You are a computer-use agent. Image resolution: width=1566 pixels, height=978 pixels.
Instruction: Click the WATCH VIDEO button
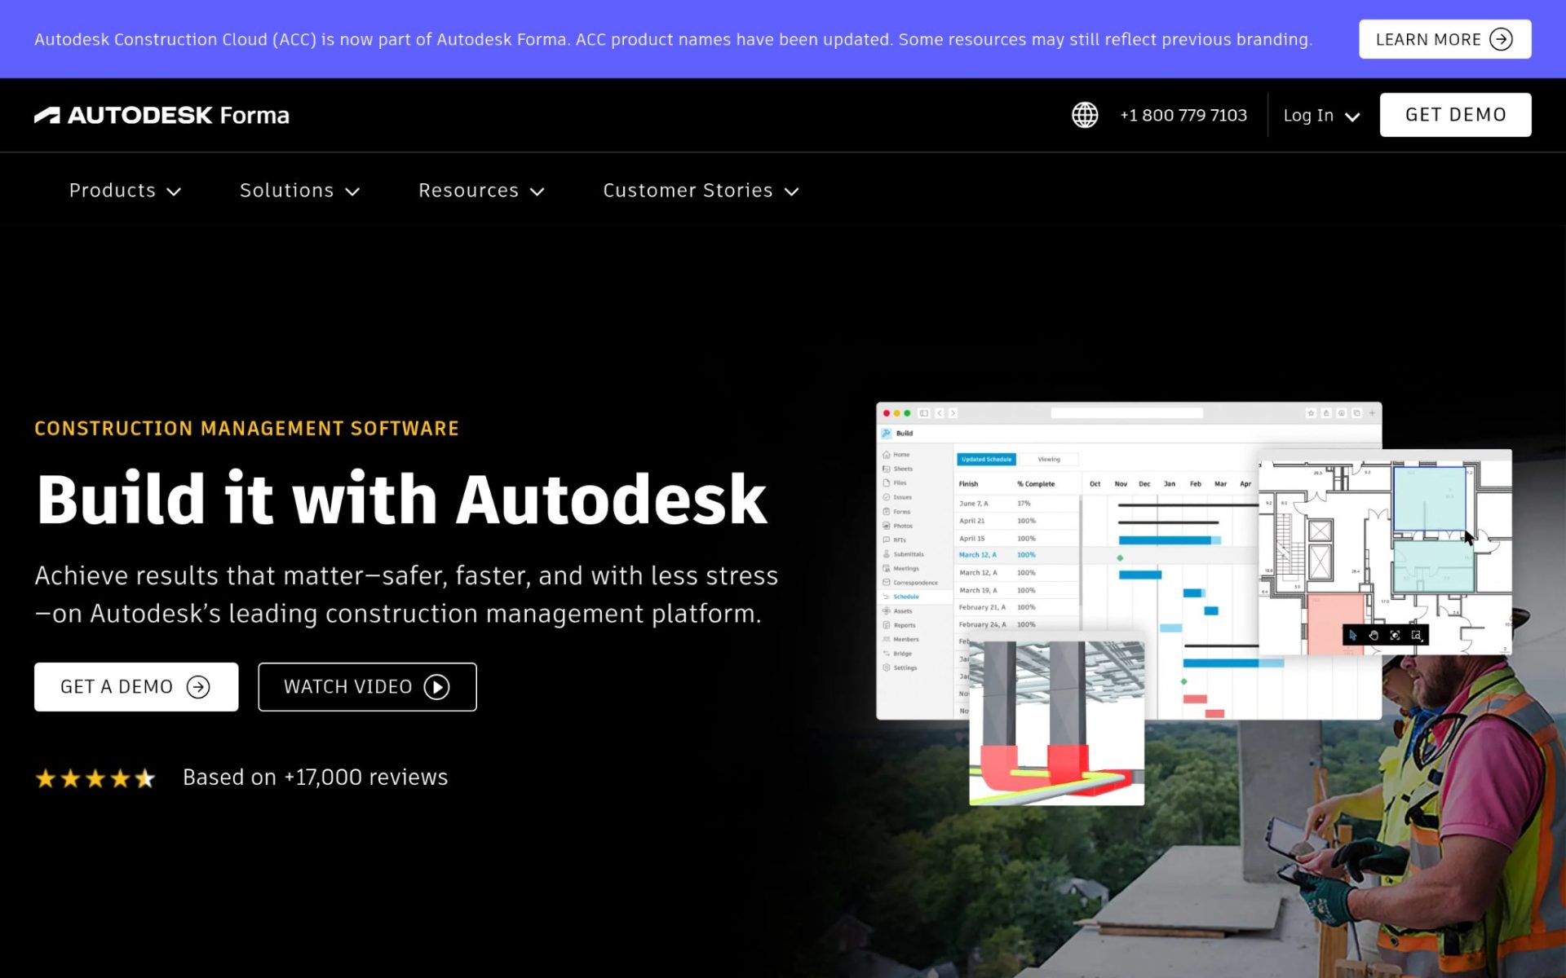point(367,687)
